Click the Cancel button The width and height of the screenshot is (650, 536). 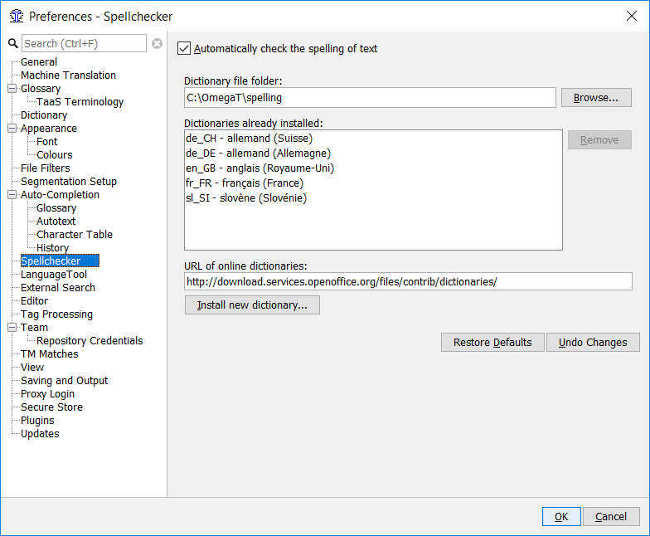pyautogui.click(x=611, y=516)
